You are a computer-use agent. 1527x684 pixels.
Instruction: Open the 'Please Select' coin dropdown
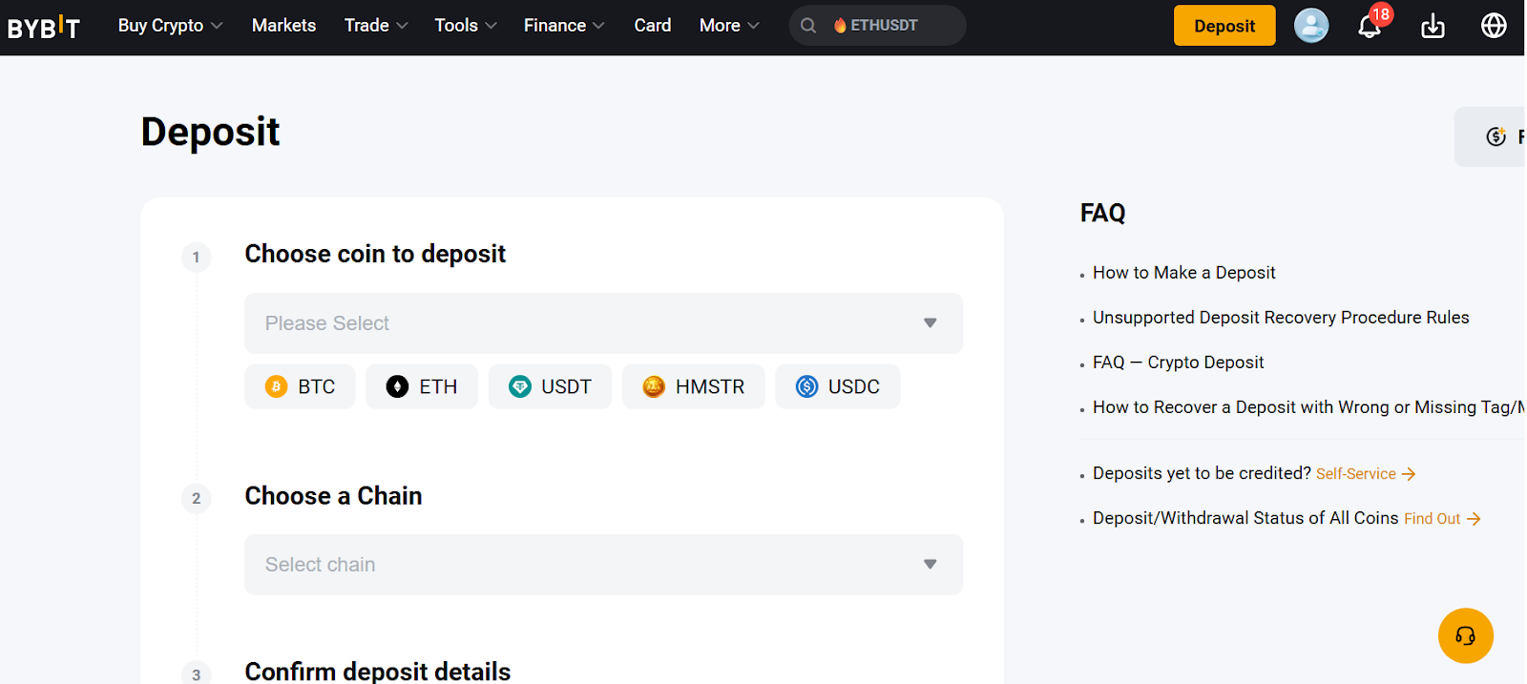click(x=603, y=323)
